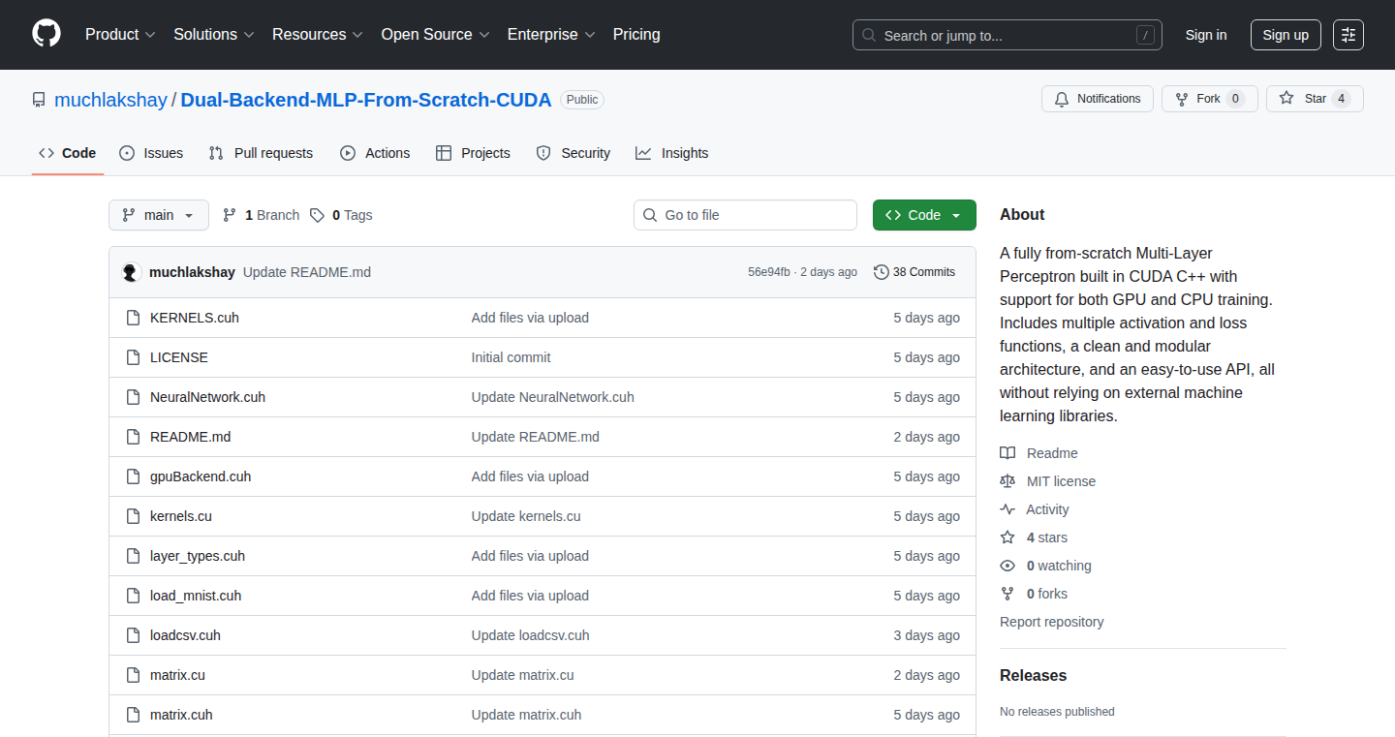Expand the Solutions menu

tap(214, 34)
